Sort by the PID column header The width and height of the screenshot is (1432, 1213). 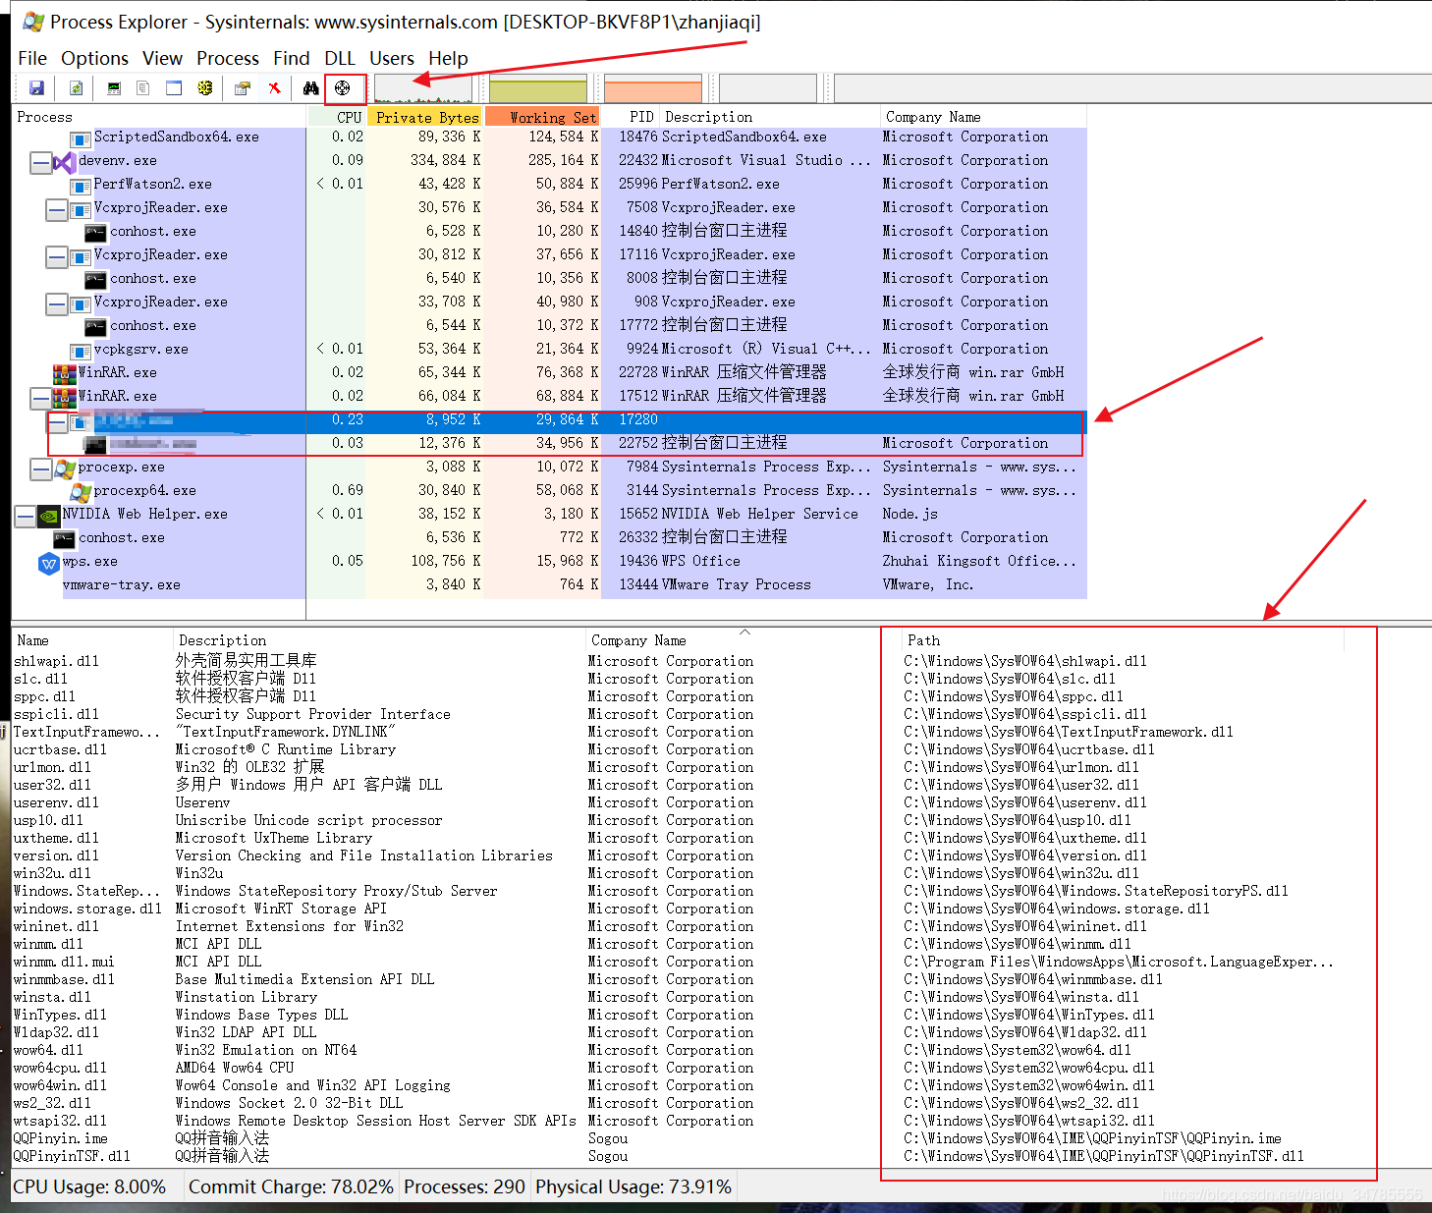[x=630, y=117]
